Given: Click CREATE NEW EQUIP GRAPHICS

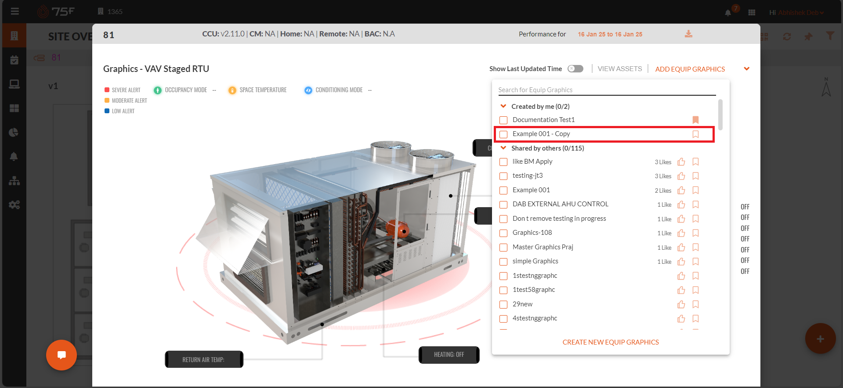Looking at the screenshot, I should point(611,342).
